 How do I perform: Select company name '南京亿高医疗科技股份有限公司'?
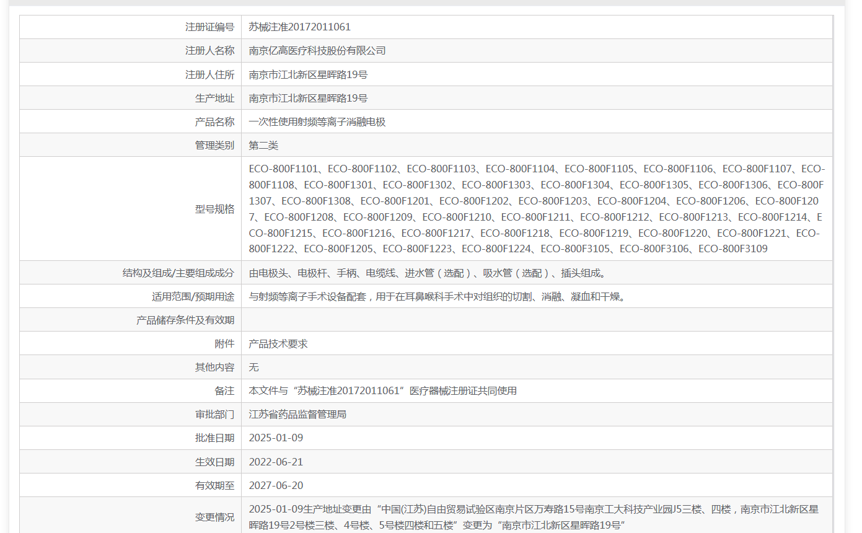(317, 51)
